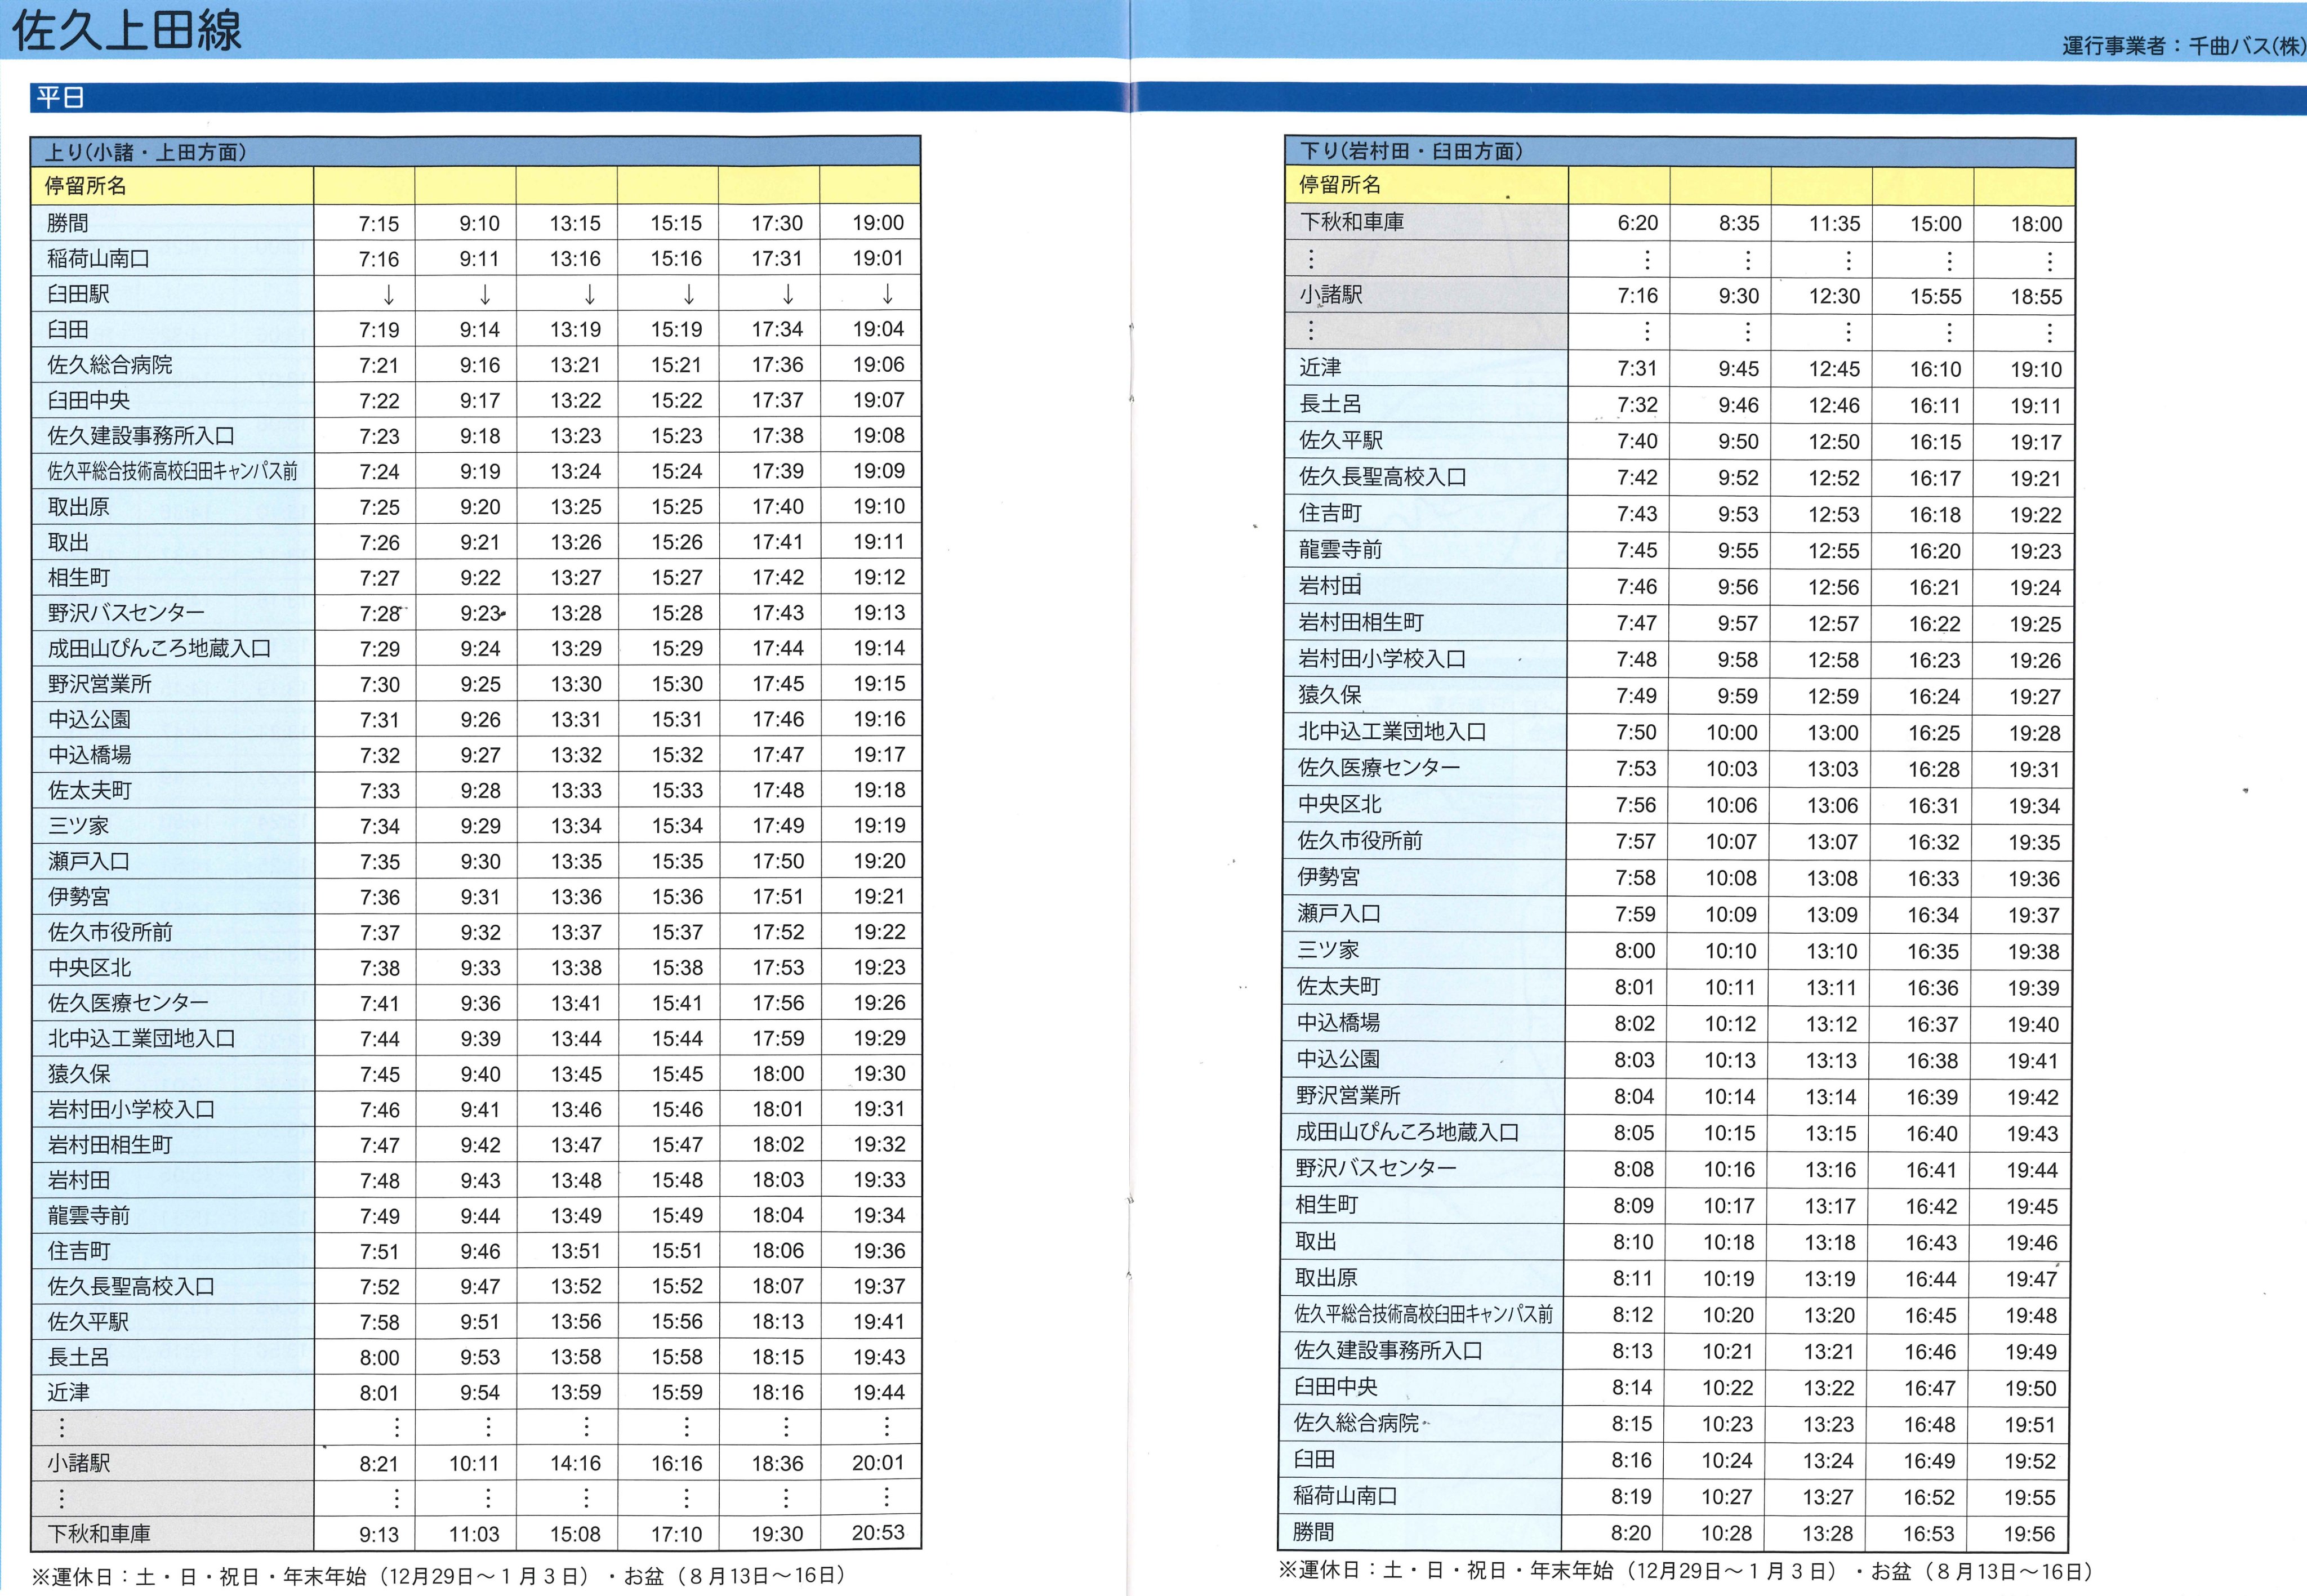Screen dimensions: 2307x1596
Task: Click the 11:03 time in the 上り table
Action: (474, 1534)
